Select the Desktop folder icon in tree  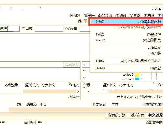click(137, 79)
